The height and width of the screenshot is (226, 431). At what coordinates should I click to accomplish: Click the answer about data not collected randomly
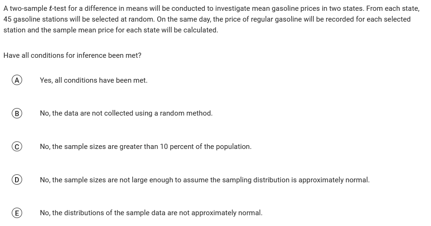[x=126, y=113]
